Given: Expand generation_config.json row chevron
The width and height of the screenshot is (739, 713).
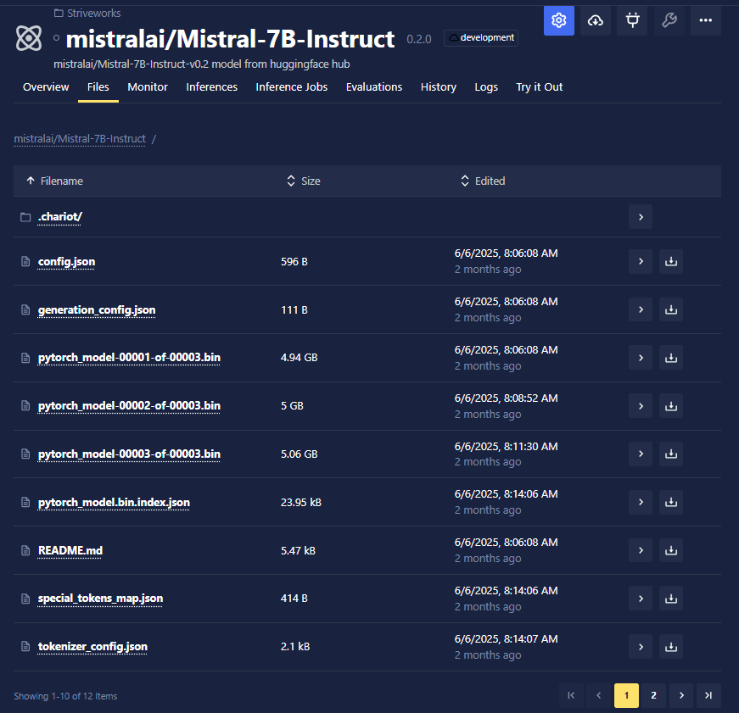Looking at the screenshot, I should click(x=641, y=310).
